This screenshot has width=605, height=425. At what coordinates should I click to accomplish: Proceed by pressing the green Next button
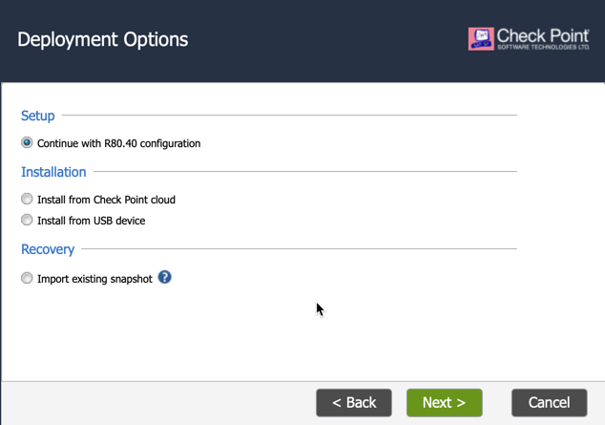[444, 402]
